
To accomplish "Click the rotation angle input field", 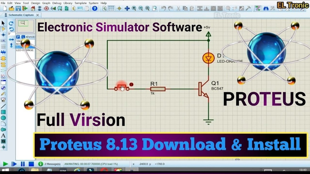I will tap(11, 34).
